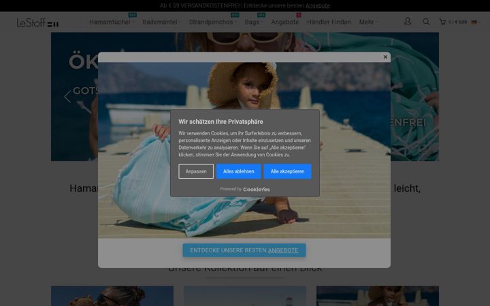Click Alles ablehnen button
The width and height of the screenshot is (490, 306).
(x=238, y=171)
